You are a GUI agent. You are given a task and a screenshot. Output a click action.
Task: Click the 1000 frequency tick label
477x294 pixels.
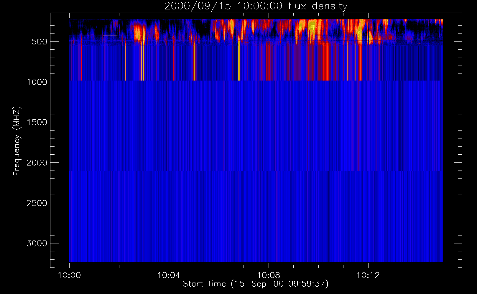pos(37,82)
